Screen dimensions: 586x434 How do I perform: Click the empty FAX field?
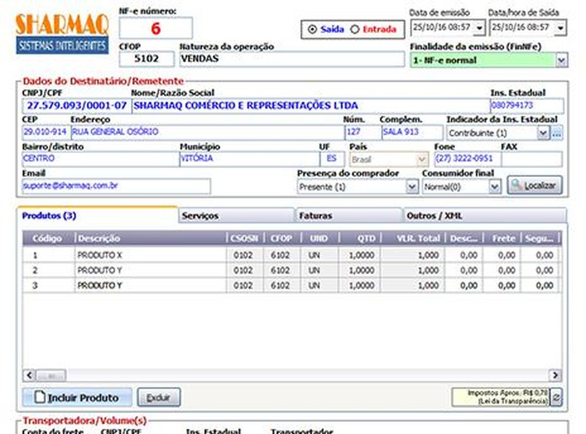(x=532, y=159)
